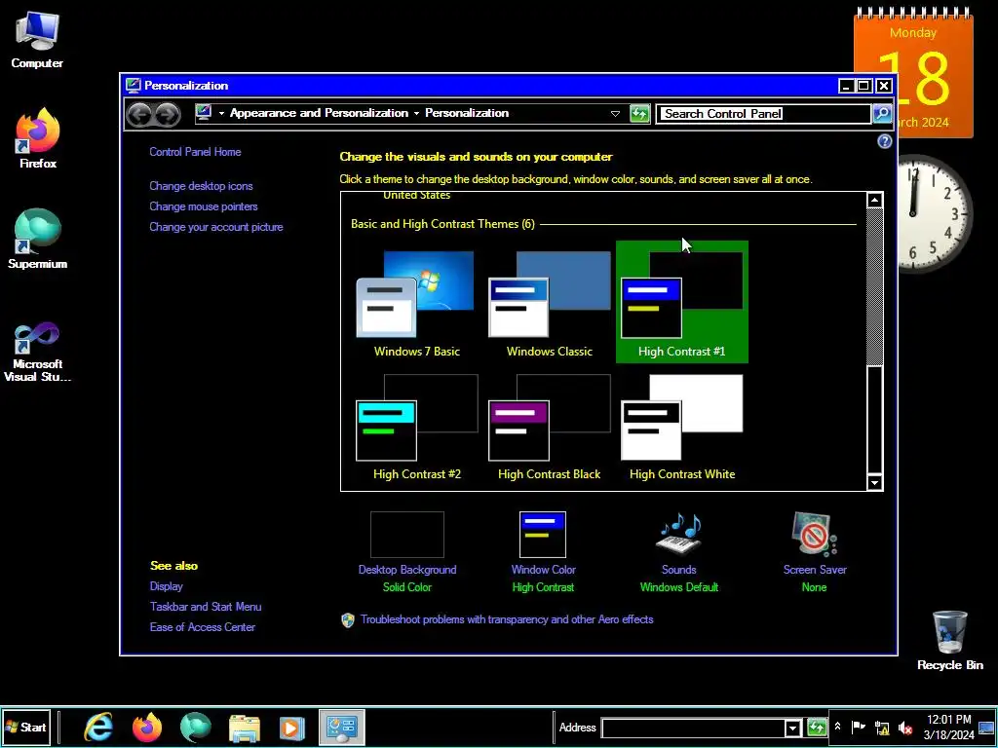Open Windows Media Player from taskbar
Screen dimensions: 998x748
tap(292, 728)
